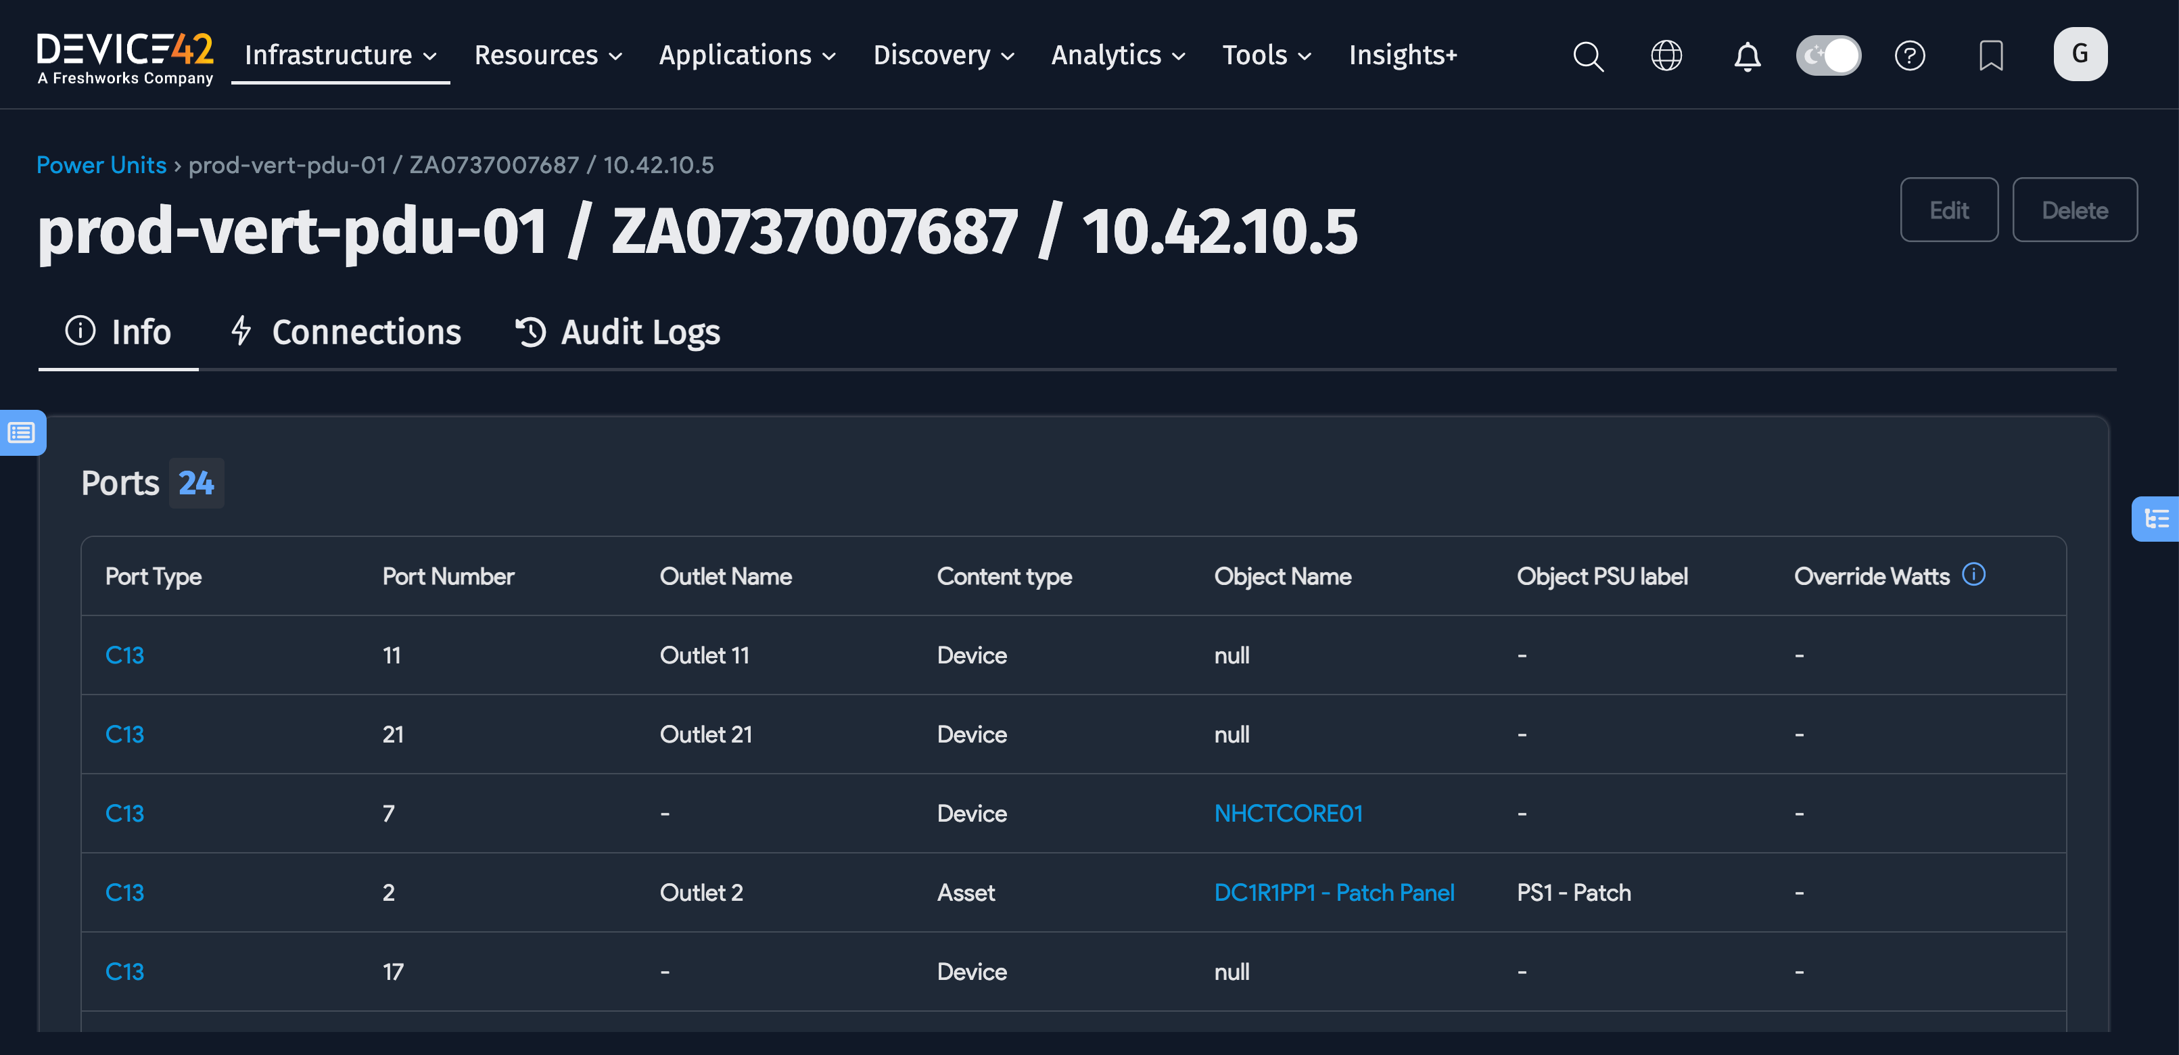Expand the Resources dropdown
2179x1055 pixels.
[547, 56]
